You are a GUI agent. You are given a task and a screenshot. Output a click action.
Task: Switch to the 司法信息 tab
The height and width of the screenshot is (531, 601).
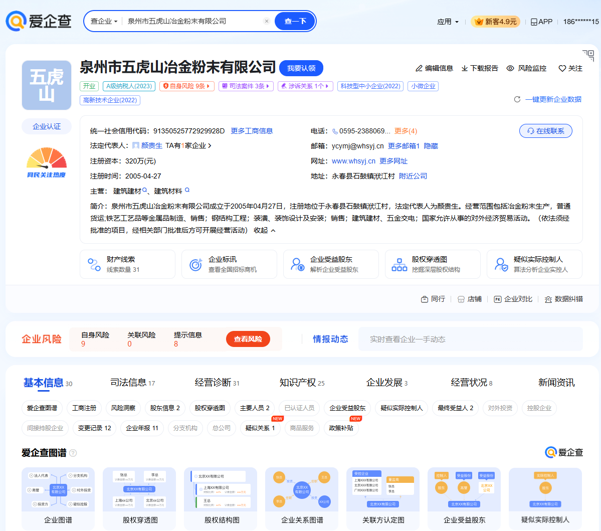(x=133, y=383)
